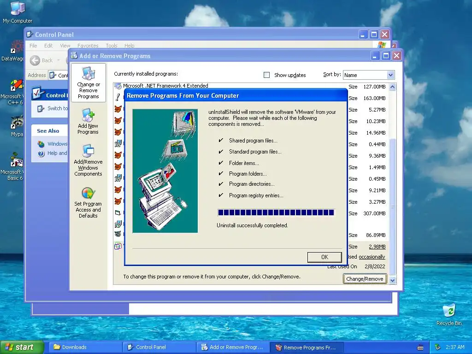Open Help and Support link
Image resolution: width=472 pixels, height=354 pixels.
point(53,153)
